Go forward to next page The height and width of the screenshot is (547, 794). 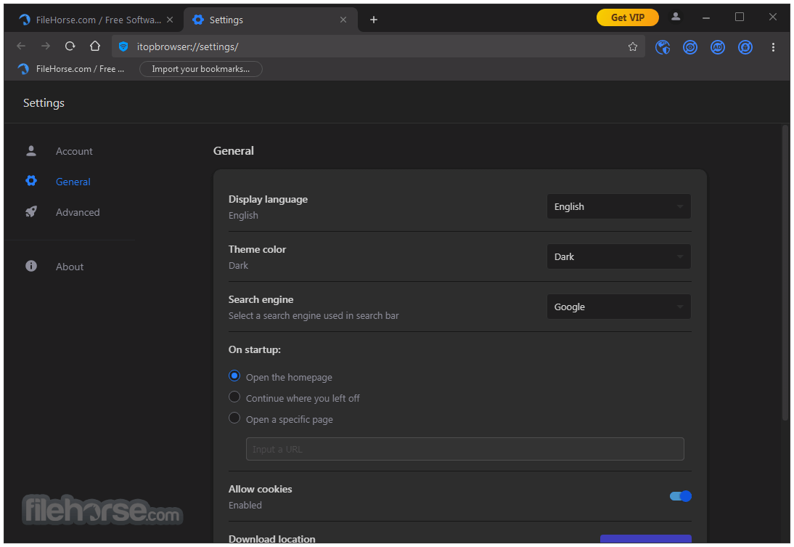[46, 46]
